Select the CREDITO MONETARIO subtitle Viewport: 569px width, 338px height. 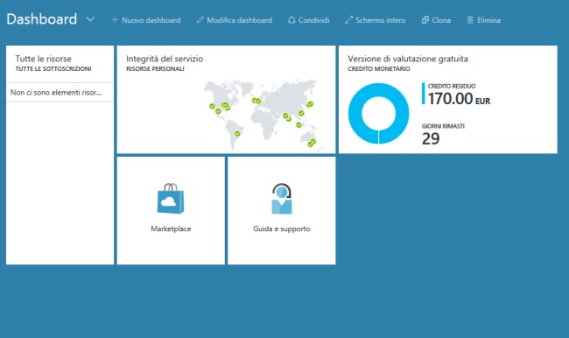(379, 68)
